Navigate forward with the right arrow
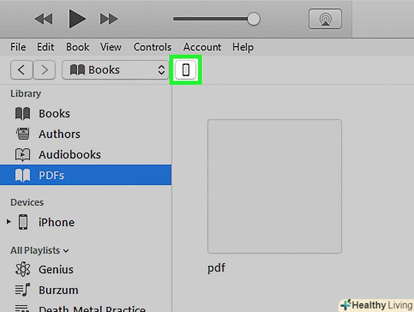 [44, 70]
